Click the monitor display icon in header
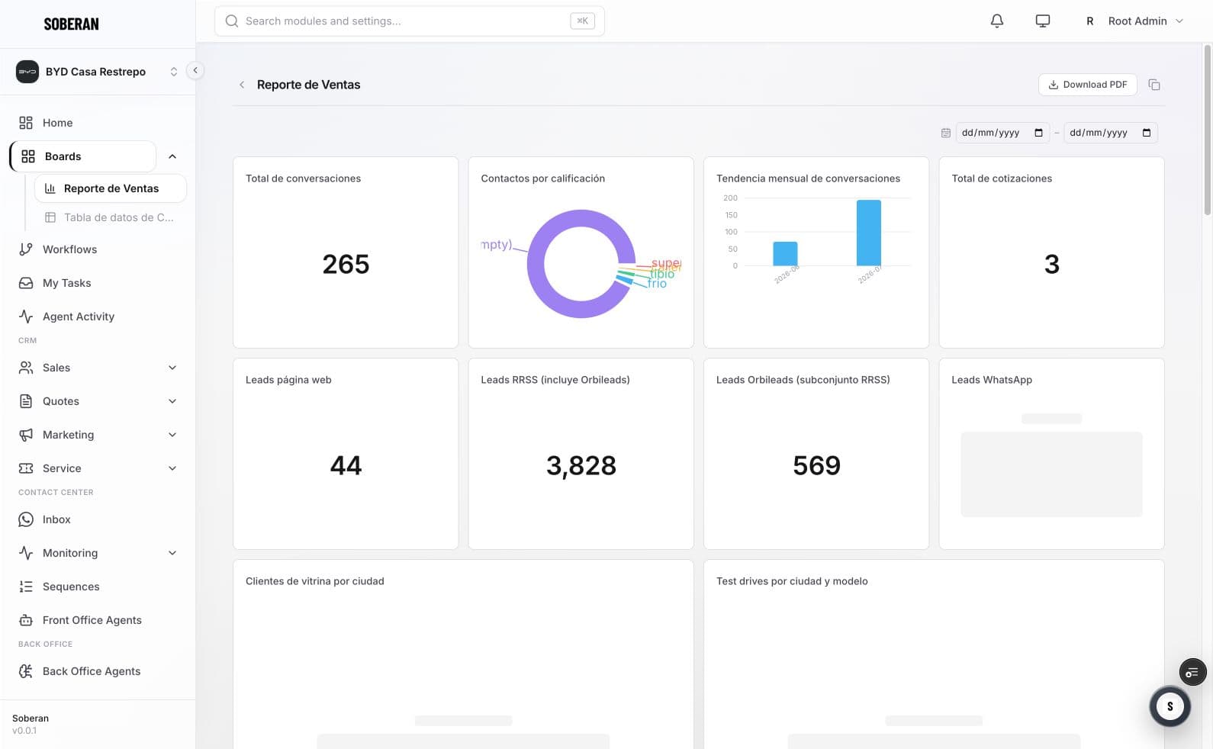This screenshot has height=749, width=1213. pos(1042,21)
